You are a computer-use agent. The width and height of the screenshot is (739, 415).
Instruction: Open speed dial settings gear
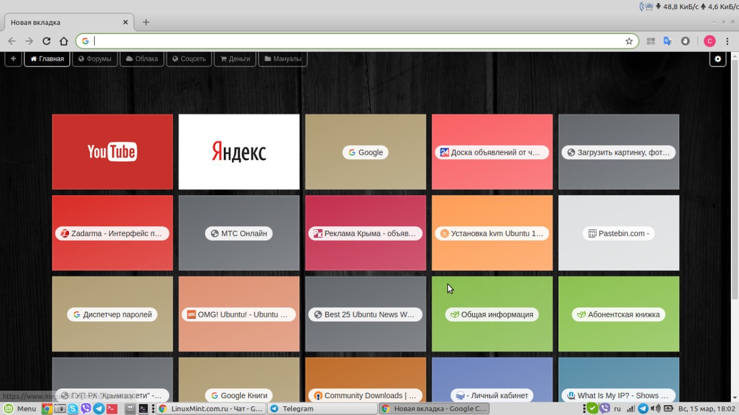(x=718, y=59)
